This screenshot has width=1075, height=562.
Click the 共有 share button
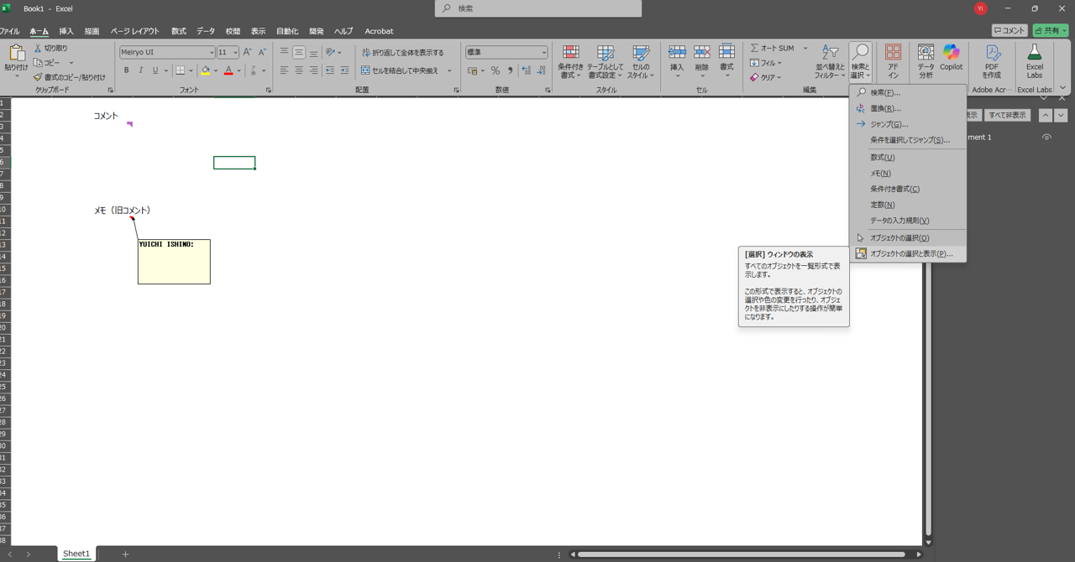tap(1051, 30)
